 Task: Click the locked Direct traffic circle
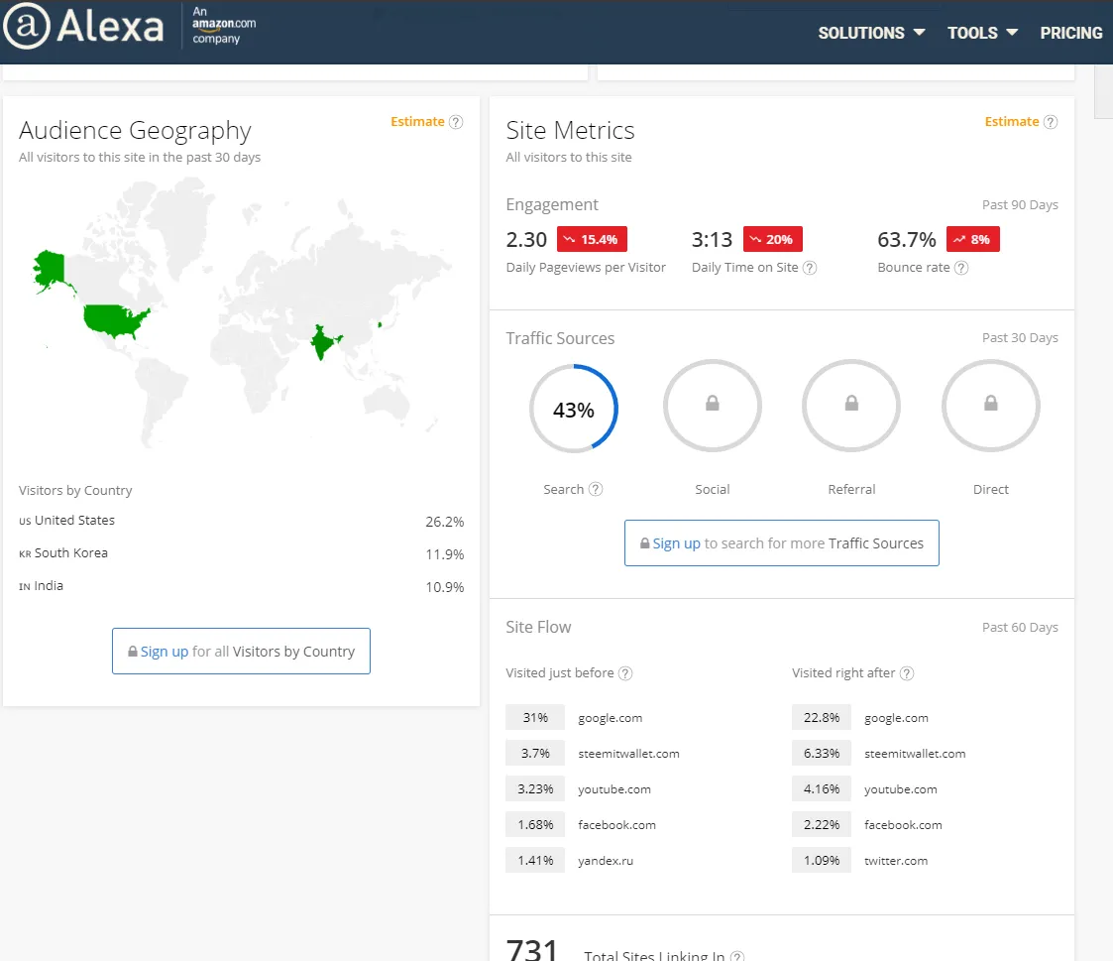(990, 406)
